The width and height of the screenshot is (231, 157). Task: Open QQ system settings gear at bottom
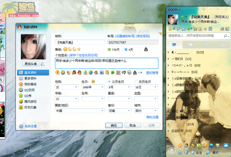tap(180, 152)
